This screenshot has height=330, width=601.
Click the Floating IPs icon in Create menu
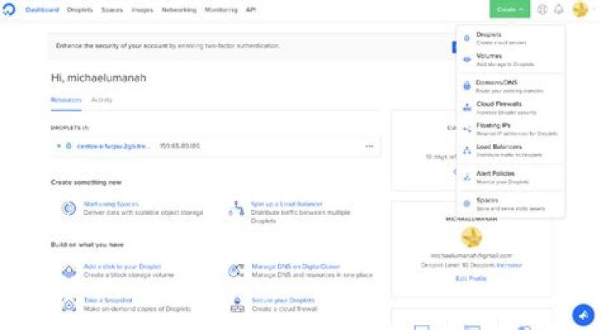pos(467,129)
